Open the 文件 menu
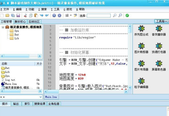The image size is (169, 116). tap(5, 9)
